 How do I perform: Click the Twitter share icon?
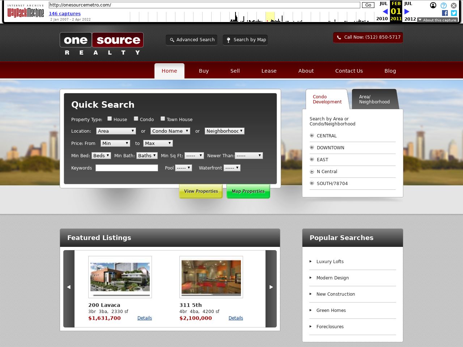pyautogui.click(x=454, y=13)
